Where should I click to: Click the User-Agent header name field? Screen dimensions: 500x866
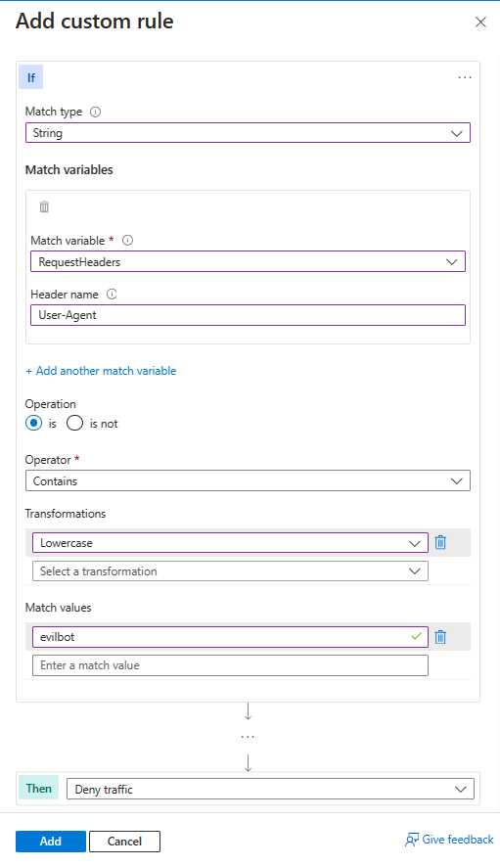[248, 315]
